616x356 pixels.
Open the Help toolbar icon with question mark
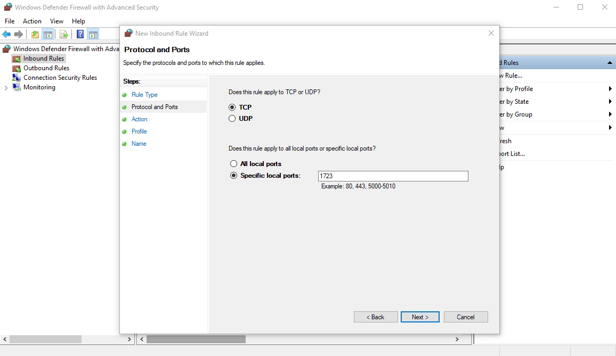(80, 35)
